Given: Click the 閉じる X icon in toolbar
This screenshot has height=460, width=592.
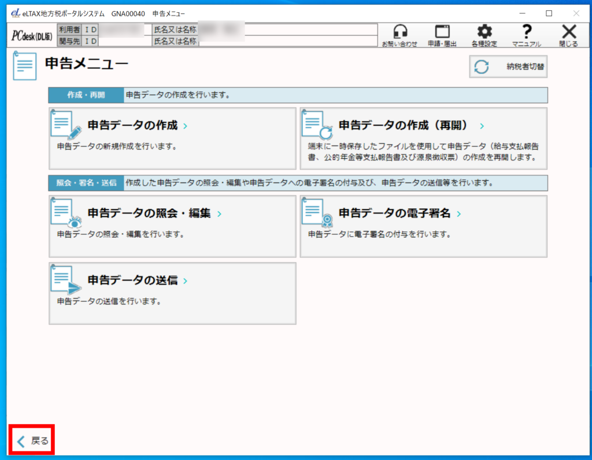Looking at the screenshot, I should (569, 32).
